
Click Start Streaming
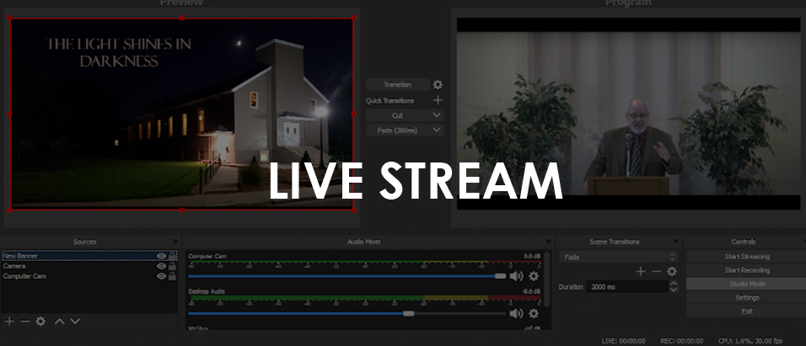pyautogui.click(x=747, y=257)
